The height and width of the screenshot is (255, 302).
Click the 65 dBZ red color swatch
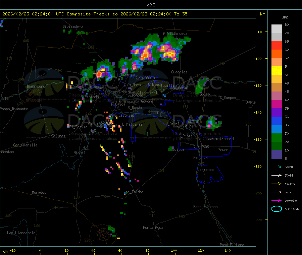coord(276,45)
